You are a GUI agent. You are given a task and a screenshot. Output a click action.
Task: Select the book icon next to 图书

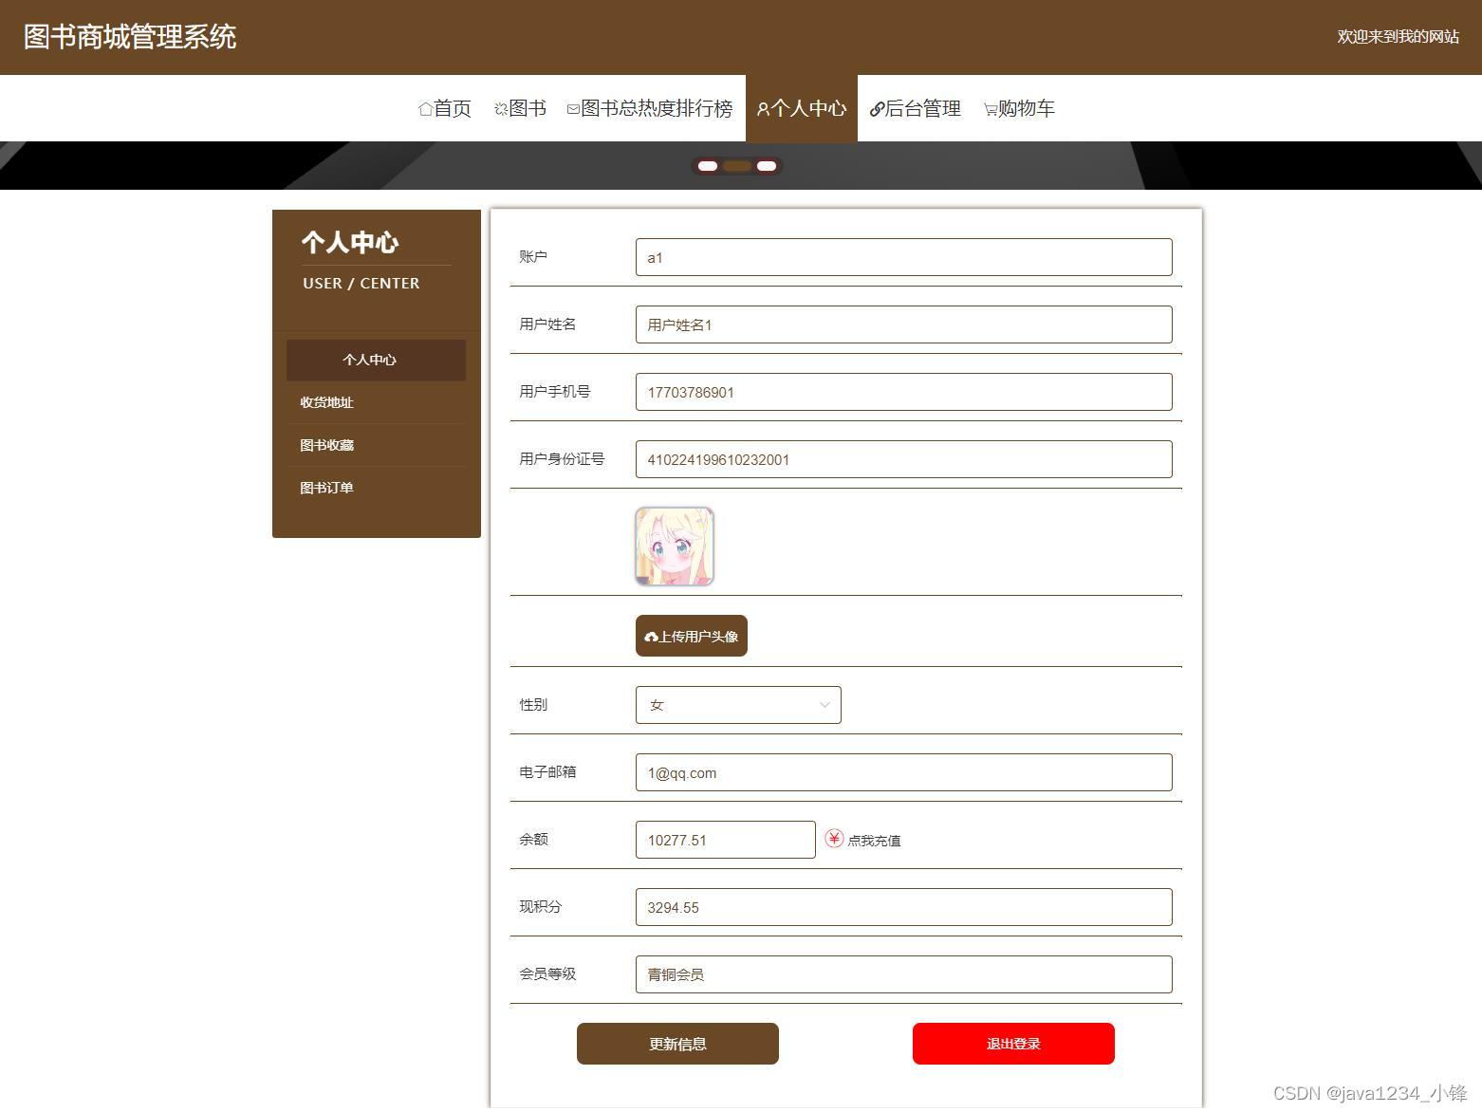(x=500, y=108)
